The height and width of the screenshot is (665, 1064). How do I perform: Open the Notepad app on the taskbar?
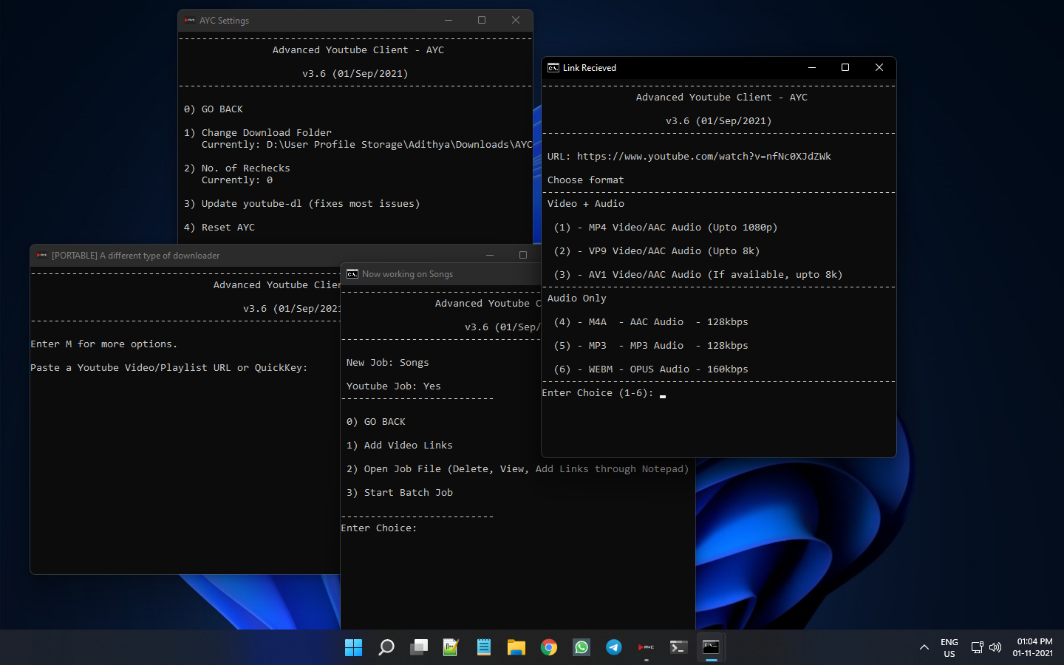(483, 647)
